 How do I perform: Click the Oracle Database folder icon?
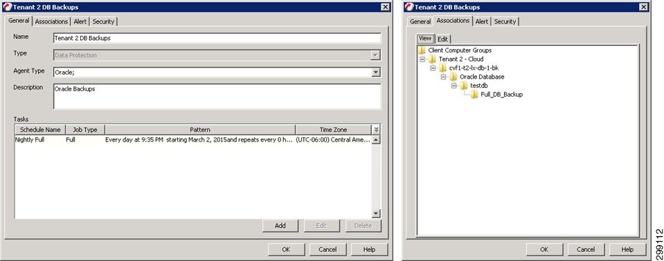tap(453, 77)
